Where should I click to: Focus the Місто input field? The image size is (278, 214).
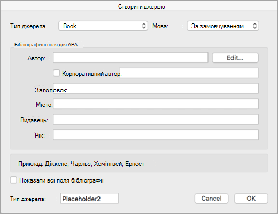click(x=156, y=104)
